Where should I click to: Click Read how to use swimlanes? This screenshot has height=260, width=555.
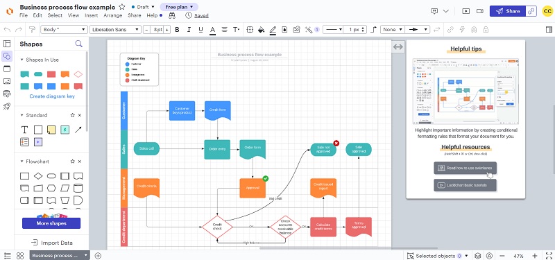tap(465, 168)
